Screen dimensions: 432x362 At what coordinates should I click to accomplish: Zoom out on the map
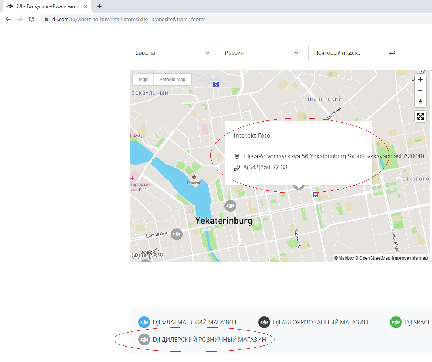pyautogui.click(x=421, y=91)
